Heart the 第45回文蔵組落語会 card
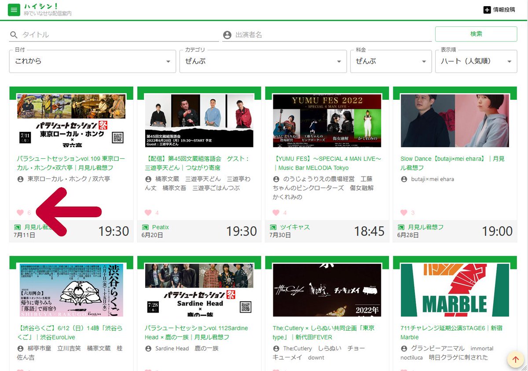 (148, 213)
